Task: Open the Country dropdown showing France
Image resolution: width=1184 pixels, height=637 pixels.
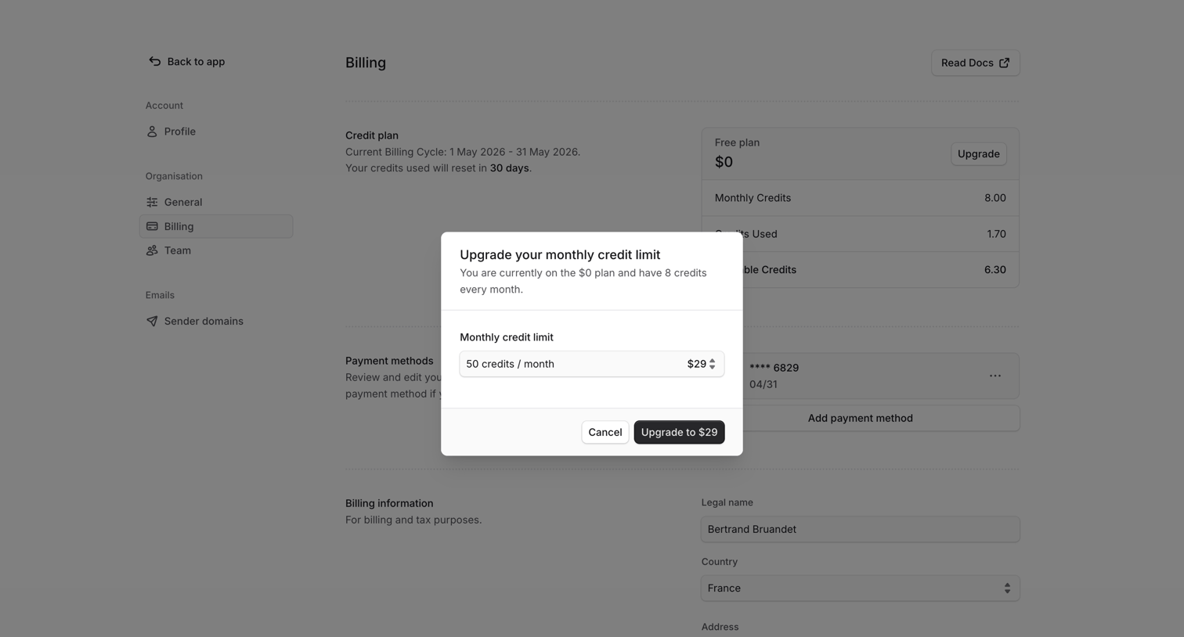Action: (x=860, y=588)
